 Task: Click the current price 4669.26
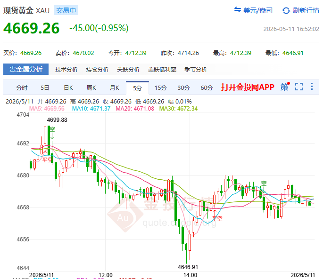point(31,28)
